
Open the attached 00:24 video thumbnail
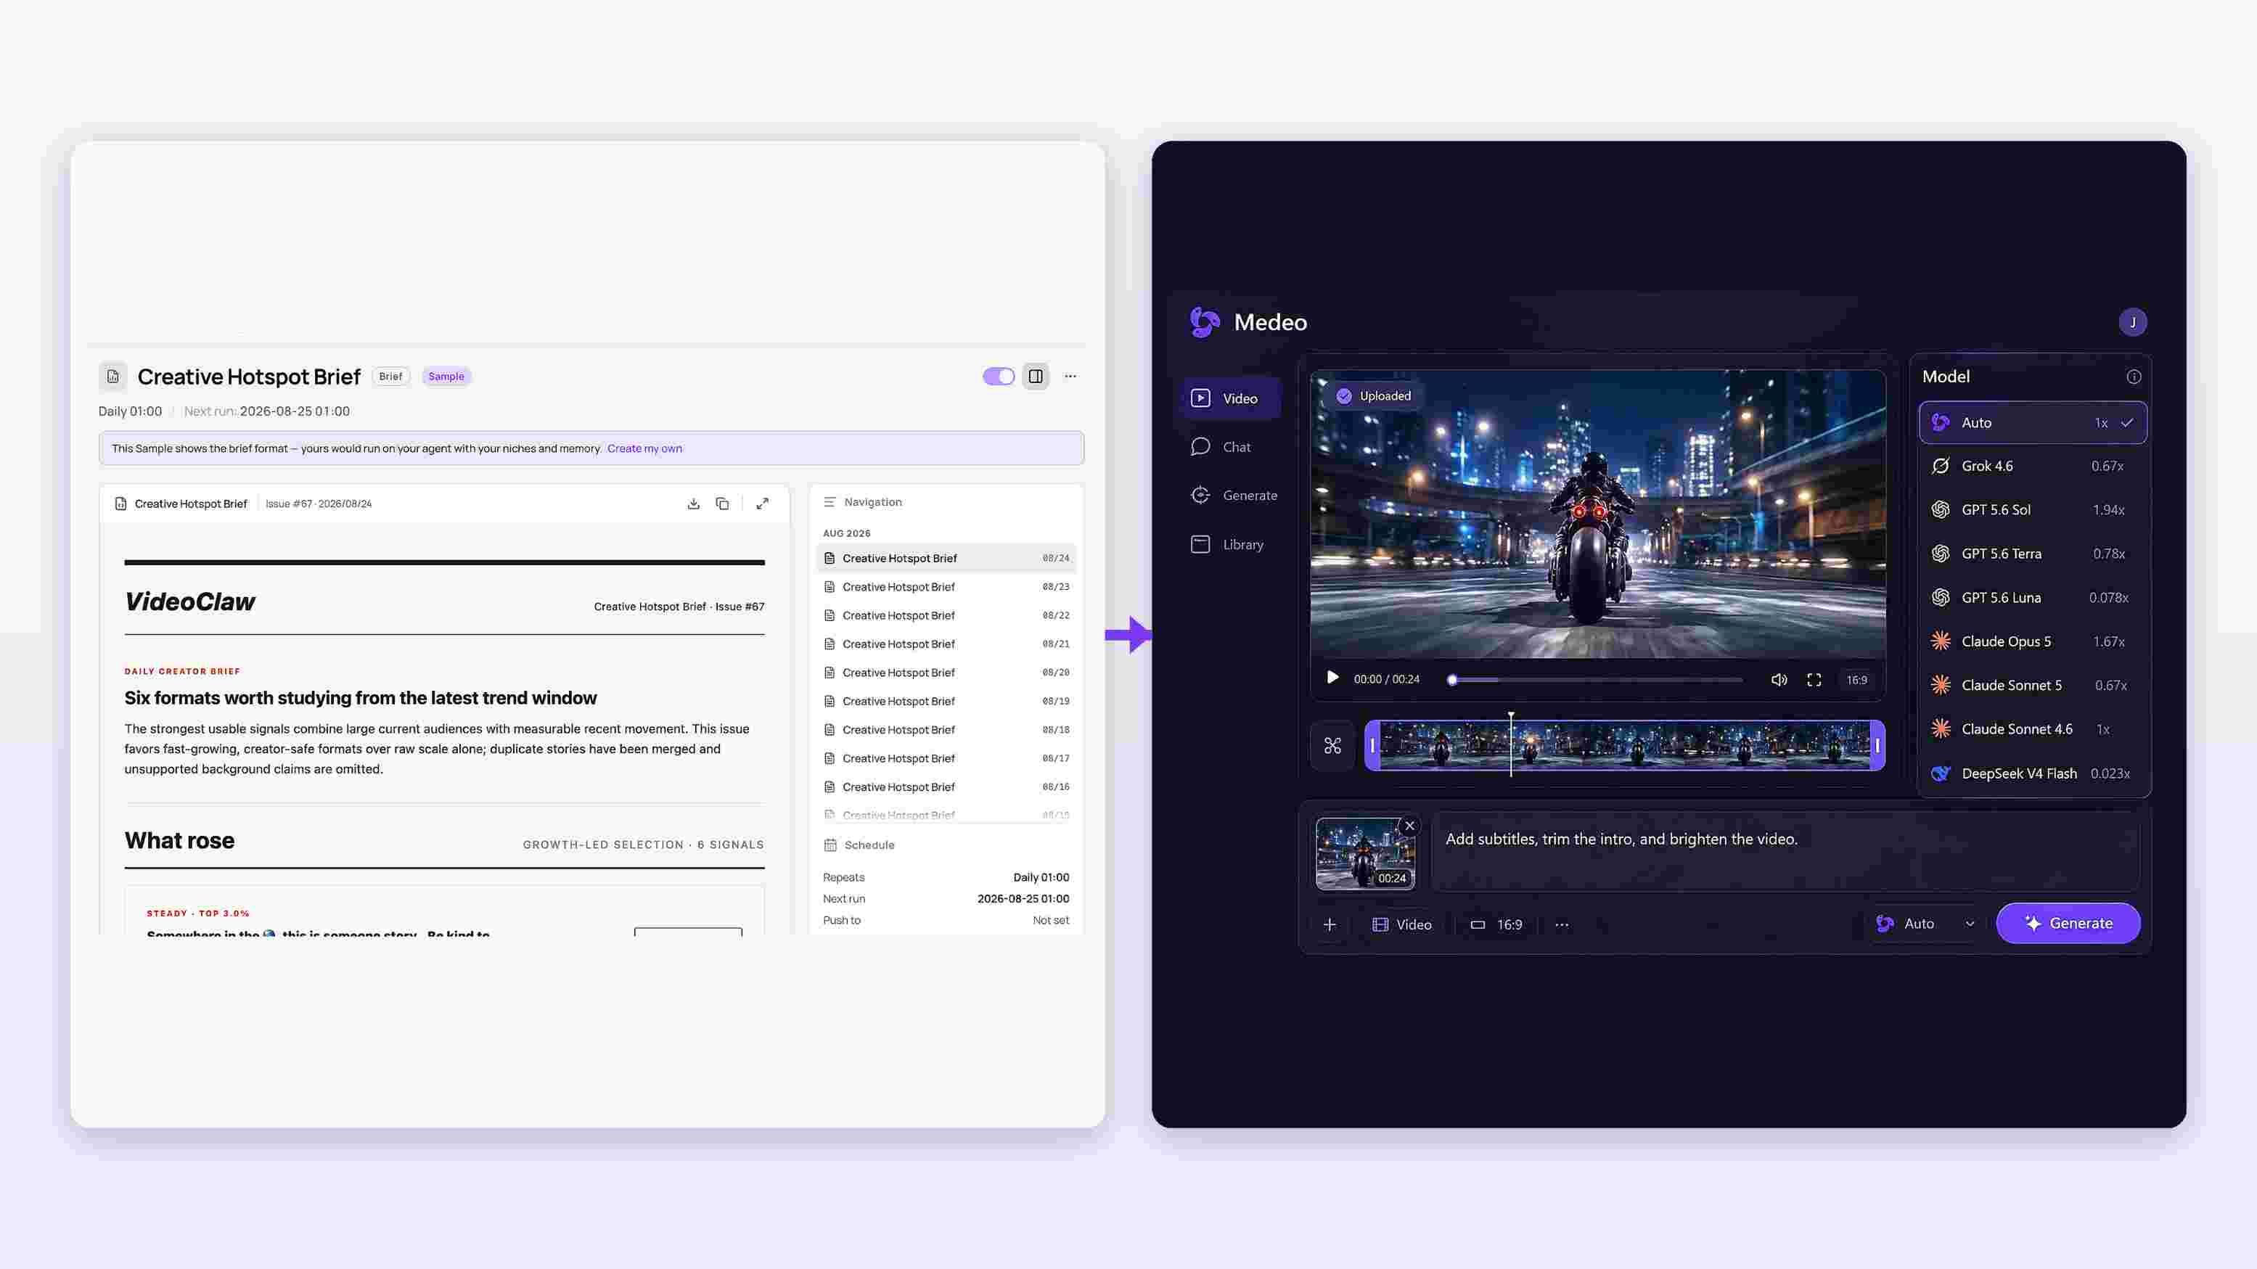1365,854
